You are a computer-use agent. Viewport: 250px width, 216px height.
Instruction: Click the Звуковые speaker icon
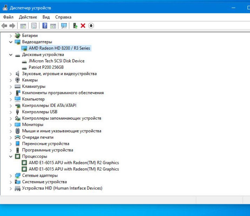18,74
